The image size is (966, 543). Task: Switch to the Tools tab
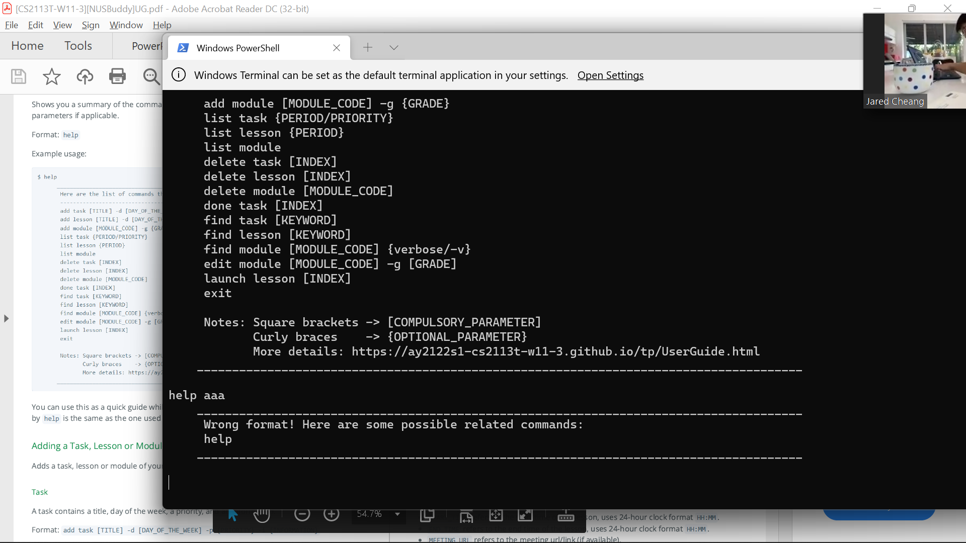[78, 46]
